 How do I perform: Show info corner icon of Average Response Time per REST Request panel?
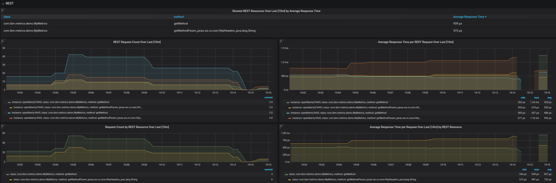click(281, 41)
